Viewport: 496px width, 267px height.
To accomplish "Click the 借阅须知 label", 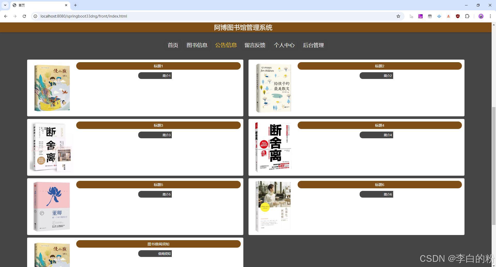I will pyautogui.click(x=155, y=254).
